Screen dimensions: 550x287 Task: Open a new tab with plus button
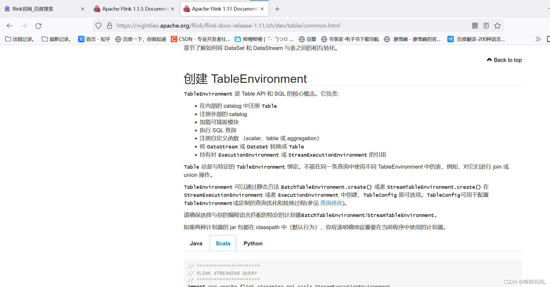pyautogui.click(x=277, y=9)
